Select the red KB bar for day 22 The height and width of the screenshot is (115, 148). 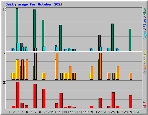point(100,103)
